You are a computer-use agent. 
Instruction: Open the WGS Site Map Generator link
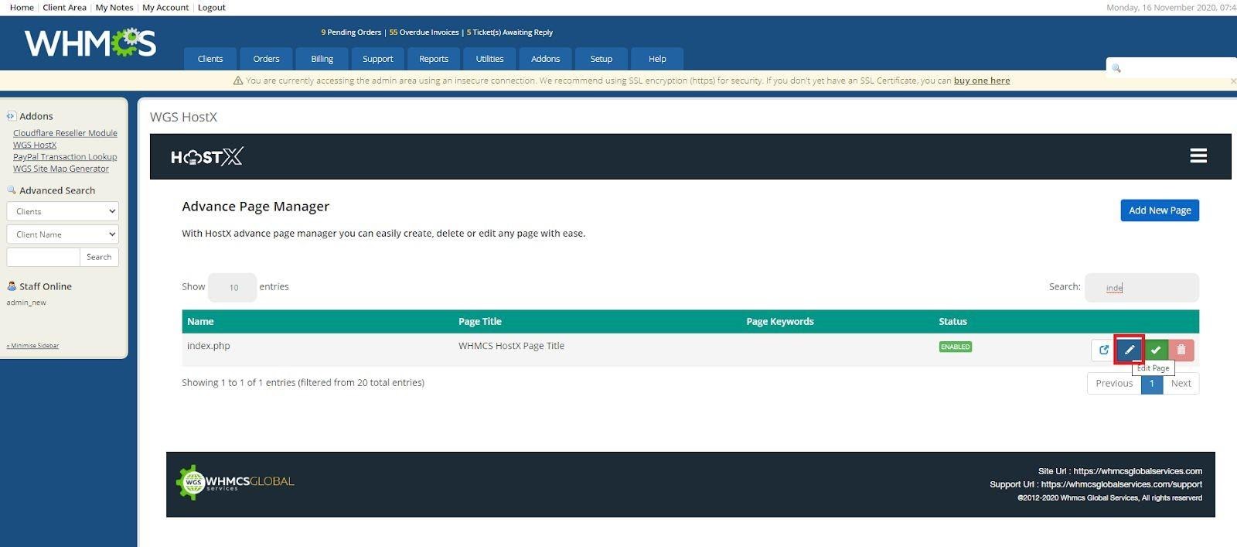[x=61, y=169]
